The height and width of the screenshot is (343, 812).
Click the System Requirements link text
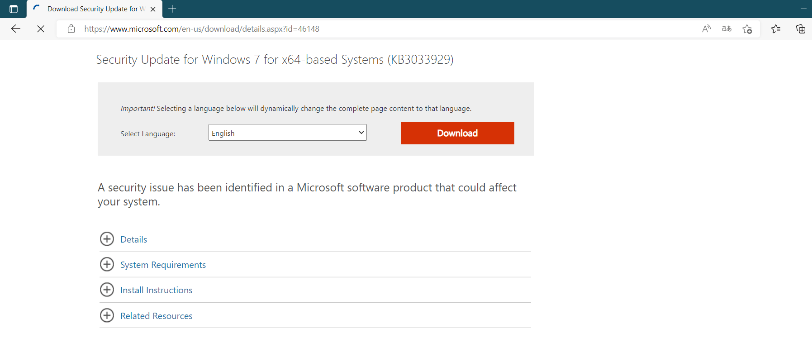tap(163, 265)
